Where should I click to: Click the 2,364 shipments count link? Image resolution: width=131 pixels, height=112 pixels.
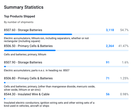[110, 46]
